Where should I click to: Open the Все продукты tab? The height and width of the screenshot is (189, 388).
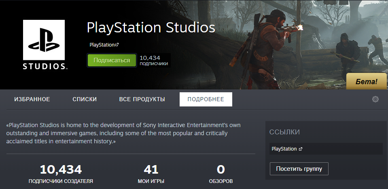click(142, 99)
